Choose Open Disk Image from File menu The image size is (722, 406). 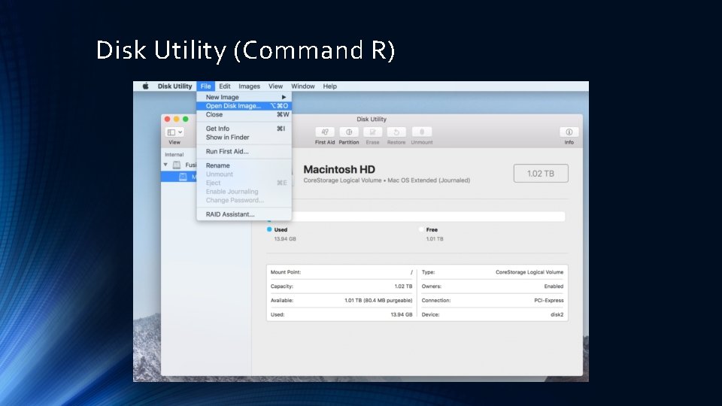pyautogui.click(x=244, y=106)
